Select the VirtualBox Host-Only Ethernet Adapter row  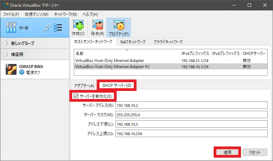[171, 61]
